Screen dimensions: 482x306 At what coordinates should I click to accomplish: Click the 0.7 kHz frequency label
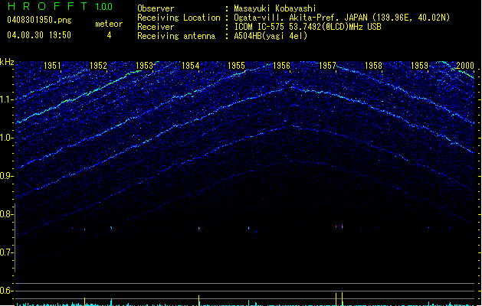(x=7, y=252)
